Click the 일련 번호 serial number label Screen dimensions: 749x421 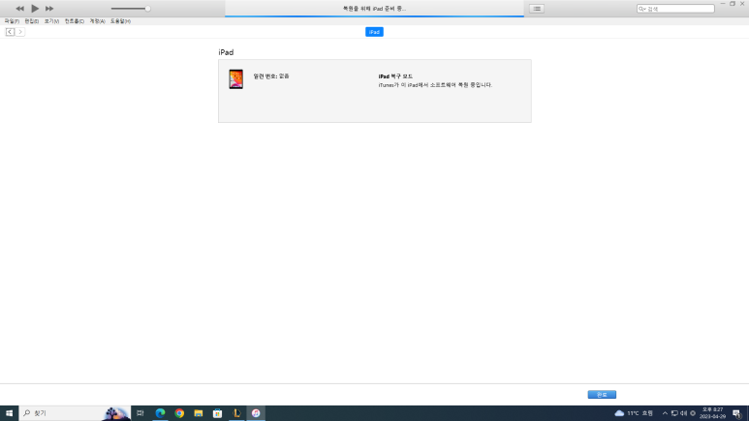(271, 76)
